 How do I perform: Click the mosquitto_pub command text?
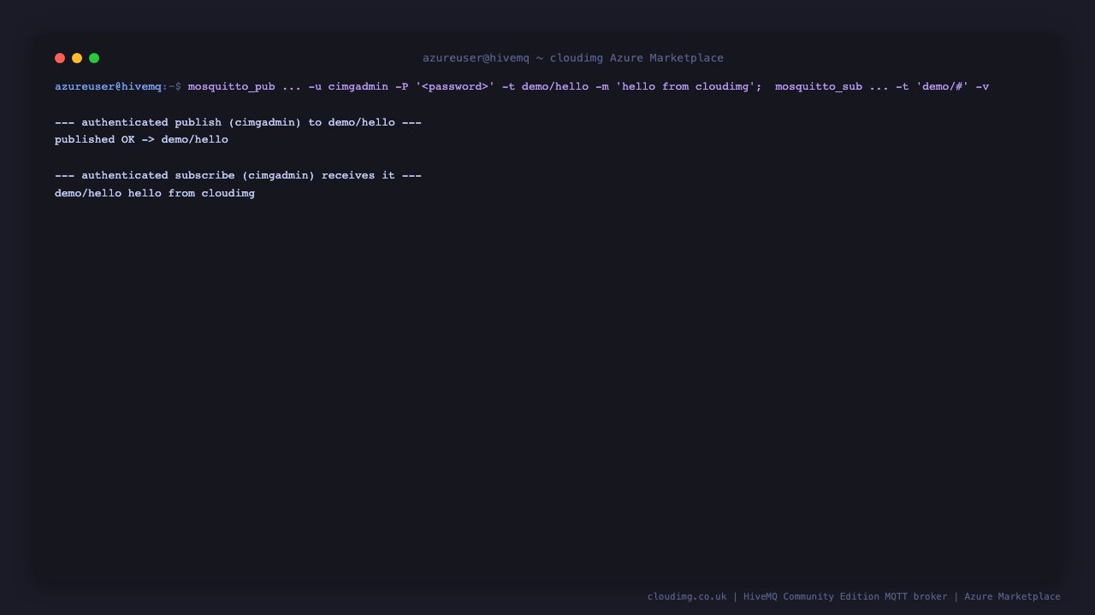475,86
